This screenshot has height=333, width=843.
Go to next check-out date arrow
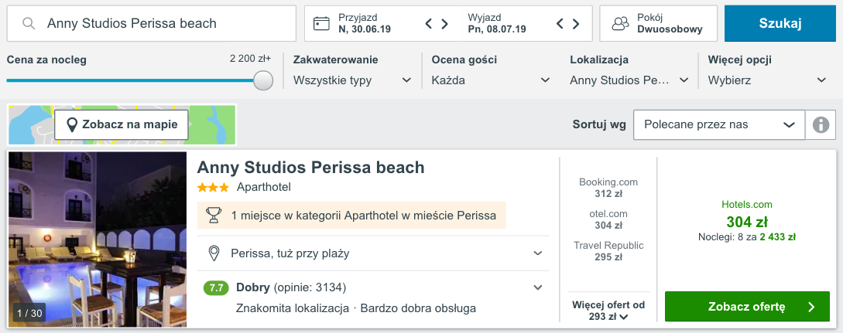point(576,24)
